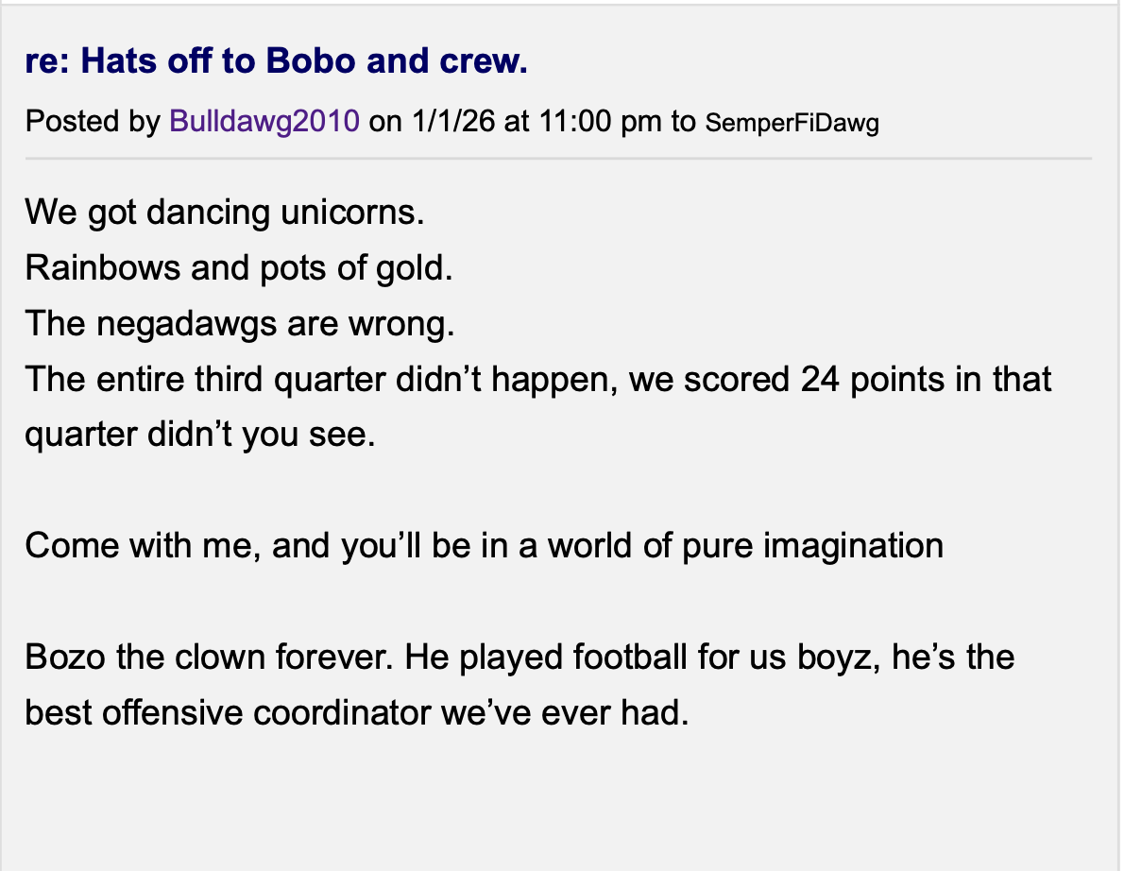Open SemperFiDawg's profile link
This screenshot has height=871, width=1124.
pyautogui.click(x=792, y=123)
